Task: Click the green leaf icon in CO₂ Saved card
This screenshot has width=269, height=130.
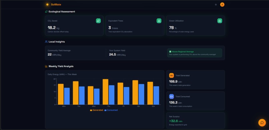Action: click(x=98, y=21)
